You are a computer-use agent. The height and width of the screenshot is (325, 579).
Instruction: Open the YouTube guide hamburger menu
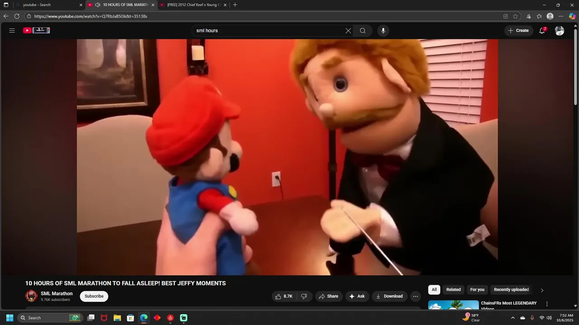point(12,31)
